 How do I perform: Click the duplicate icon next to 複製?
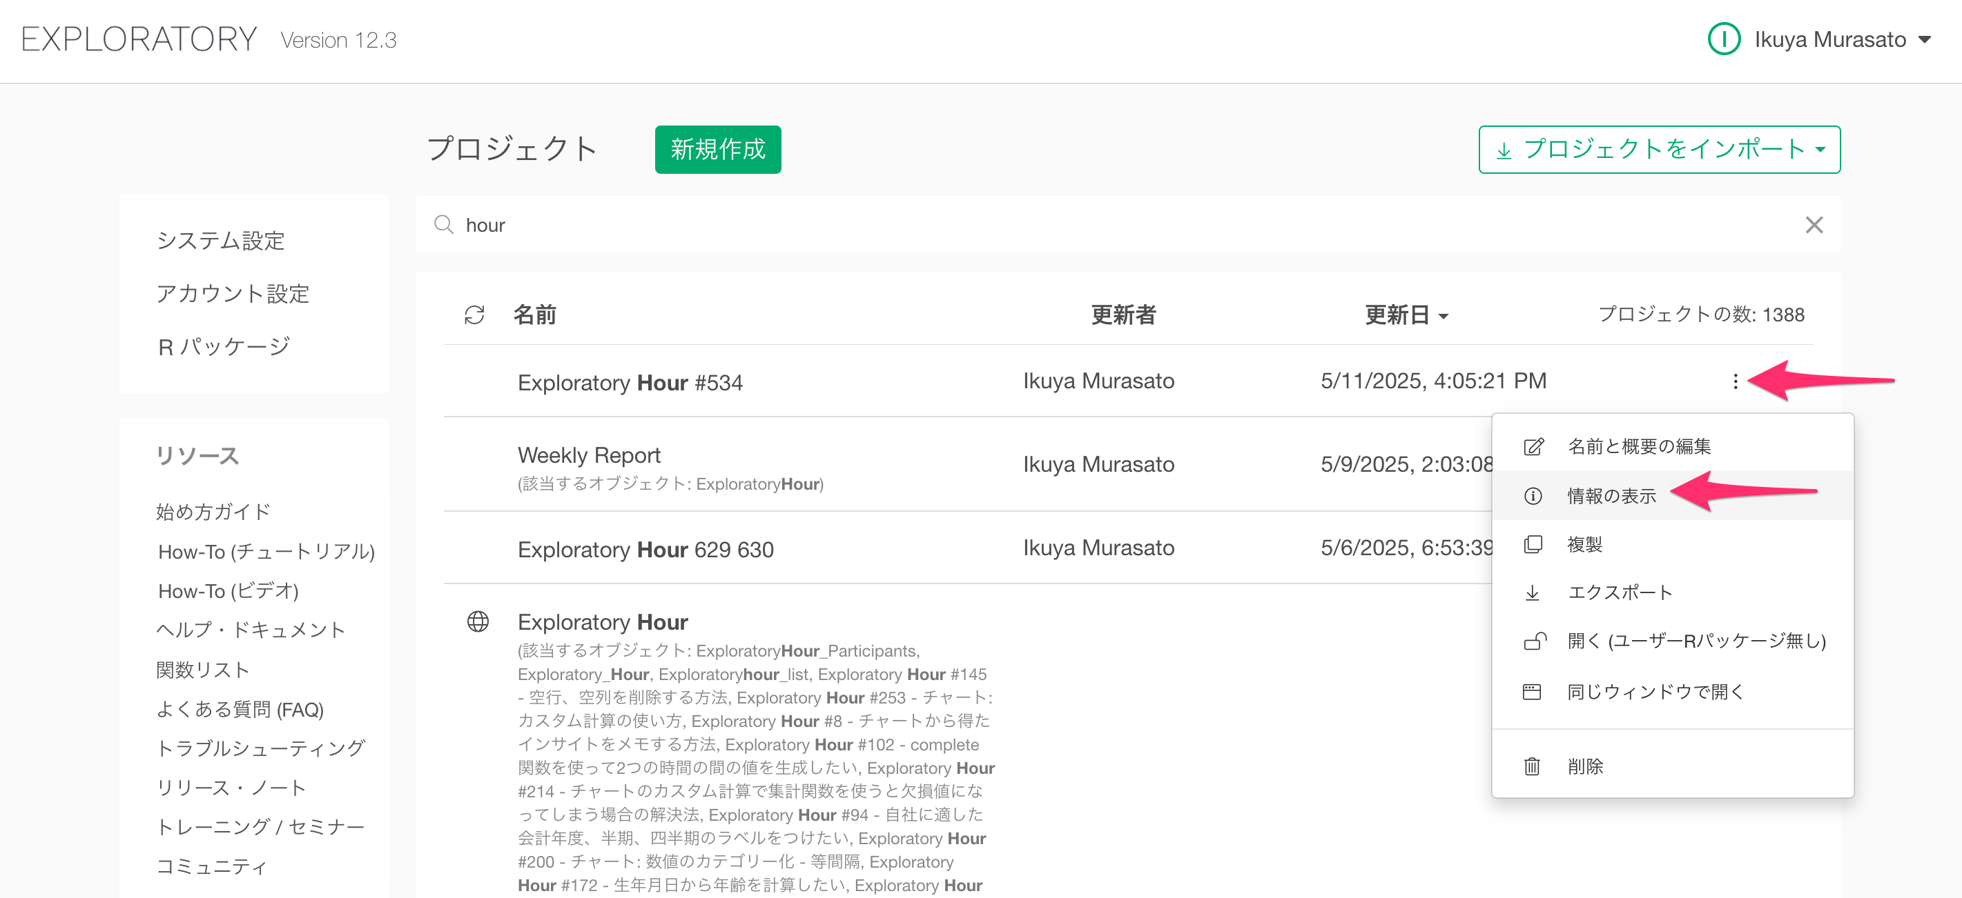[x=1533, y=544]
